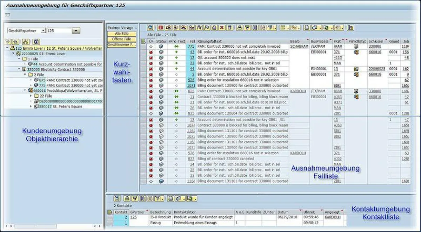This screenshot has height=232, width=421.
Task: Click the Offene Fälle button
Action: [122, 39]
